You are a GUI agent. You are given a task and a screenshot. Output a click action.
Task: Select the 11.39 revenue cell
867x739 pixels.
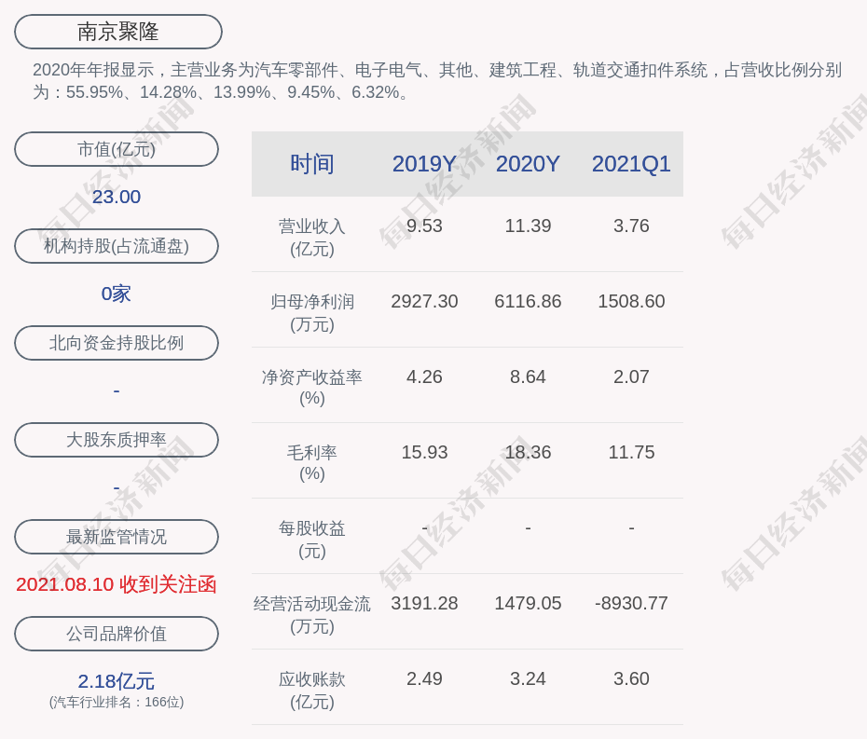[x=528, y=226]
